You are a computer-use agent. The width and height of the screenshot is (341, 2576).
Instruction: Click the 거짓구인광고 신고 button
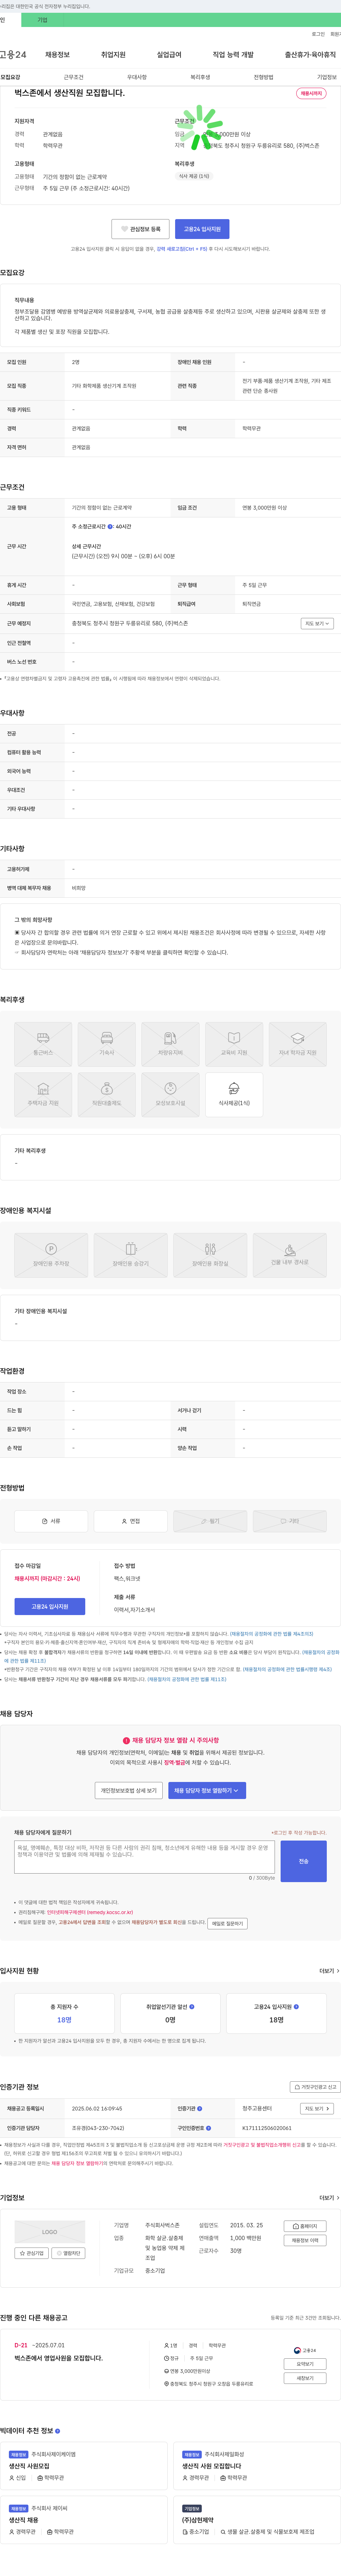click(315, 2087)
